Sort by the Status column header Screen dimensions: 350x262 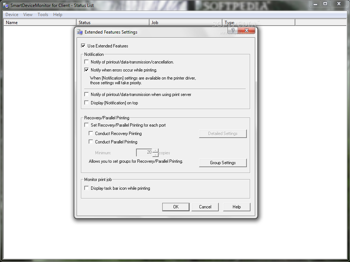pyautogui.click(x=113, y=22)
